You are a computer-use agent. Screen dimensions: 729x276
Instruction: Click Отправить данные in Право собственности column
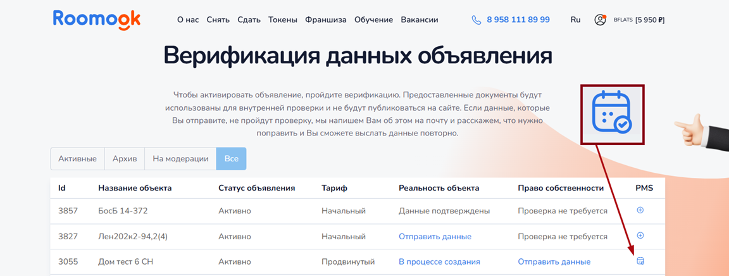(x=554, y=261)
